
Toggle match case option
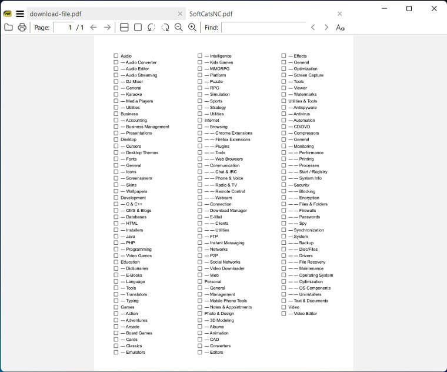pos(340,28)
